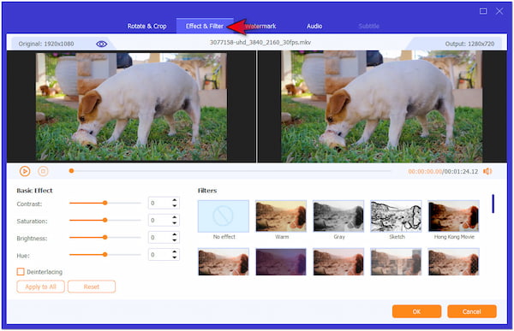
Task: Click the filters list scrollbar
Action: coord(493,204)
